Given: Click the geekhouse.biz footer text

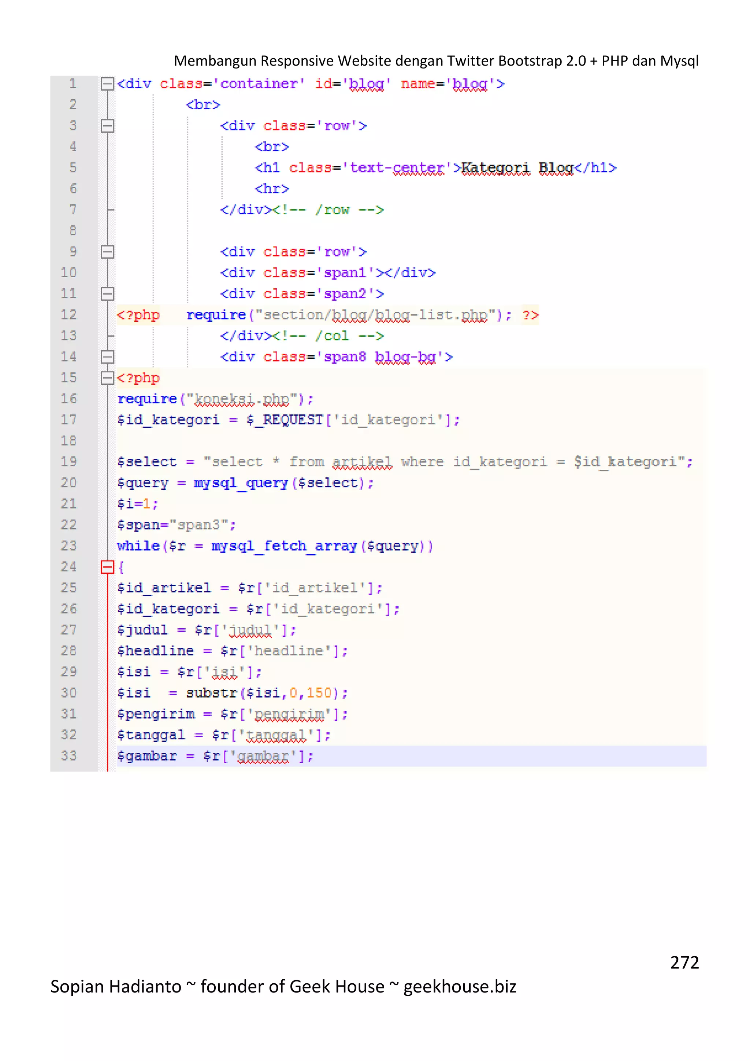Looking at the screenshot, I should [460, 986].
